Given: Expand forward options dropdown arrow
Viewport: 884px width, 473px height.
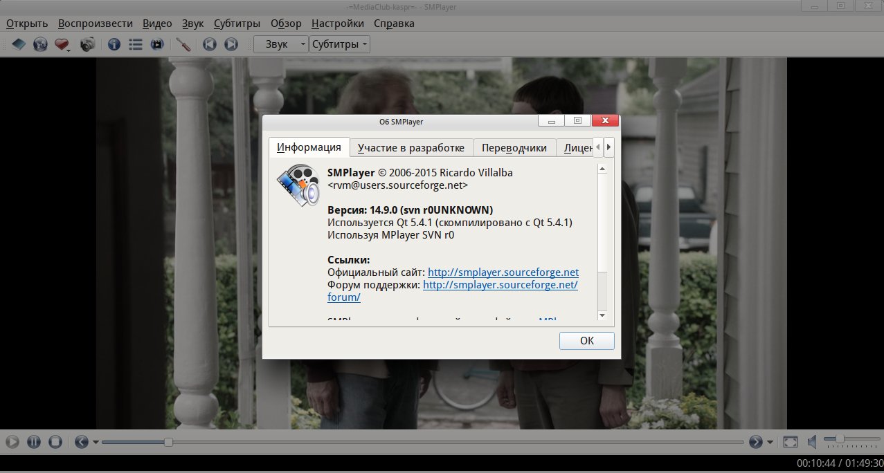Looking at the screenshot, I should [770, 442].
